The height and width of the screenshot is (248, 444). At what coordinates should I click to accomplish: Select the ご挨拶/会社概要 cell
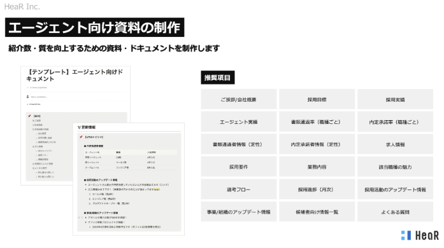(239, 99)
